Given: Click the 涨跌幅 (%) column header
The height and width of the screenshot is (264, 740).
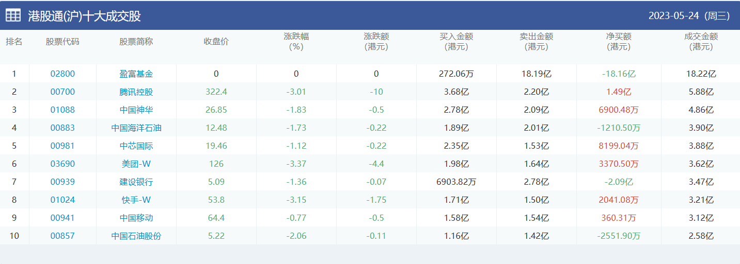Looking at the screenshot, I should pyautogui.click(x=296, y=42).
